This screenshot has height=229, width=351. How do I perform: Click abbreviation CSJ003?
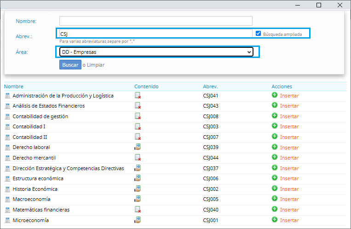click(210, 127)
